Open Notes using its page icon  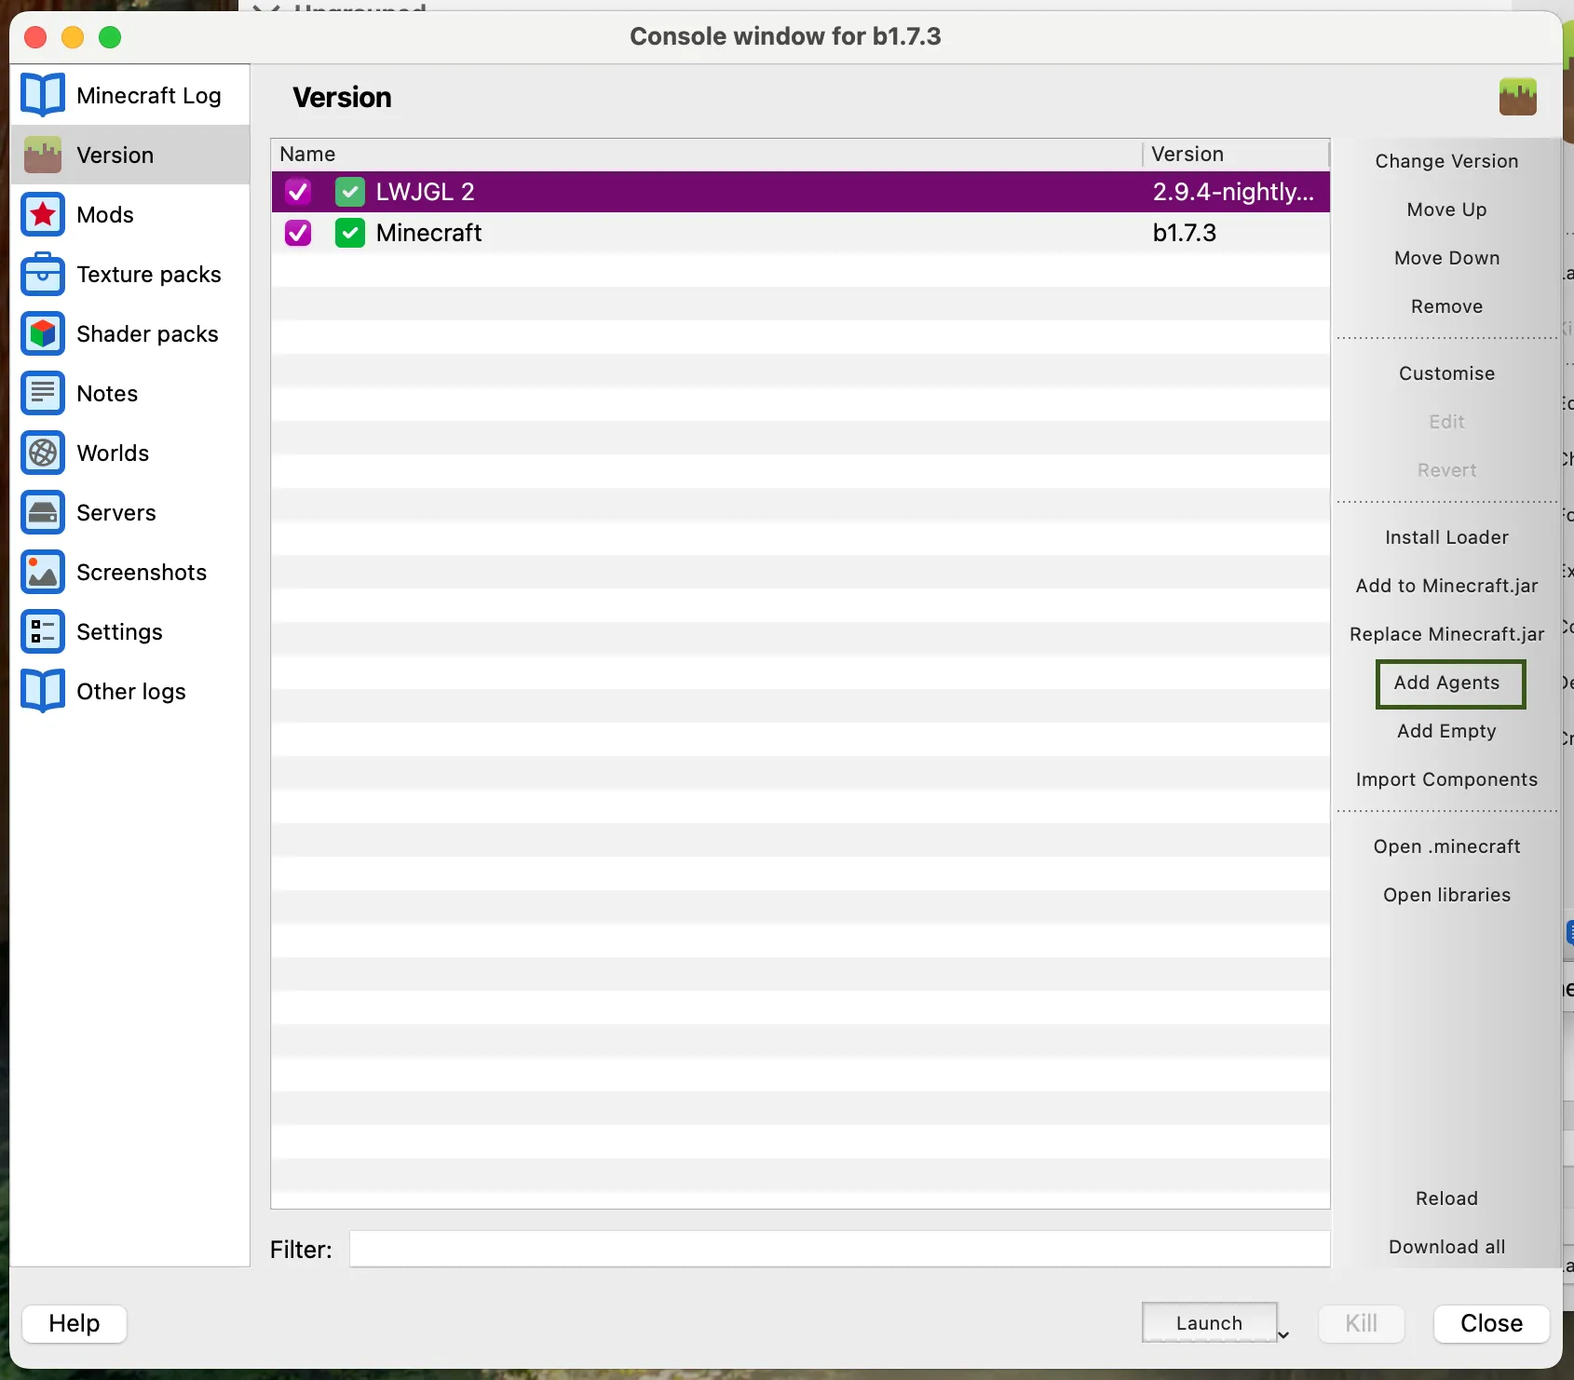(43, 393)
